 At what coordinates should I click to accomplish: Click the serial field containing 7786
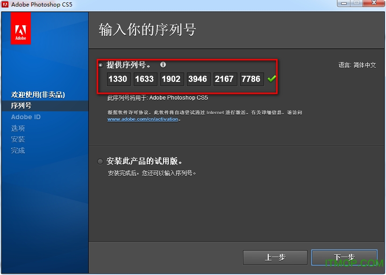(x=252, y=79)
